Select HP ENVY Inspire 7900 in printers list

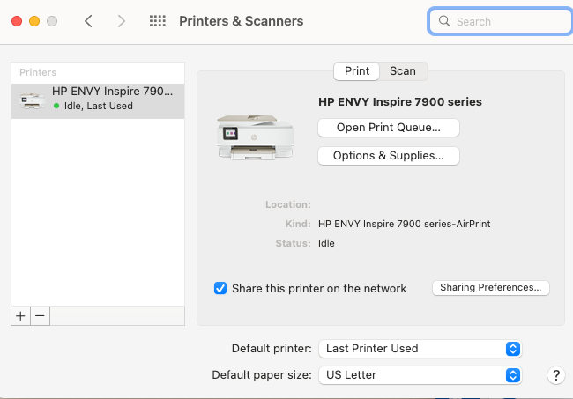coord(106,97)
